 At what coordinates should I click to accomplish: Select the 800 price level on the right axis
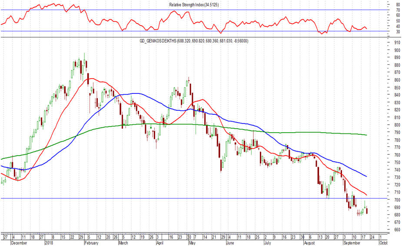point(397,125)
